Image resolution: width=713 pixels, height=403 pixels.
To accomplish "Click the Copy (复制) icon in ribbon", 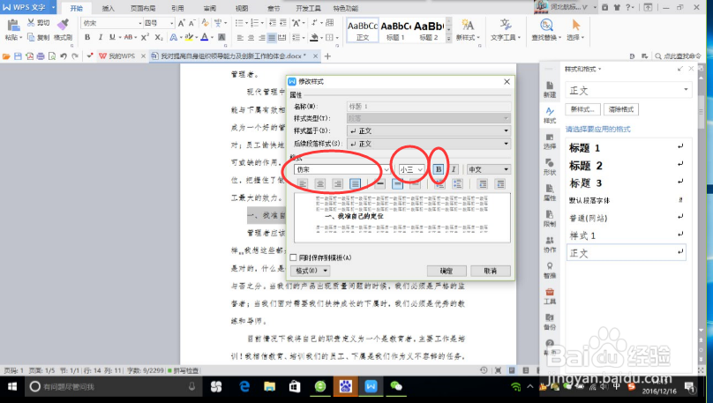I will coord(31,37).
